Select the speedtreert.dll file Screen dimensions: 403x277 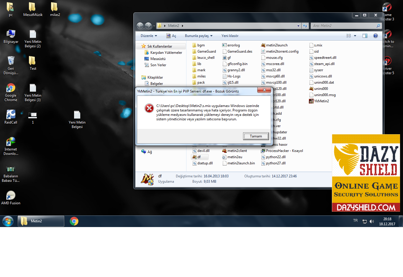(322, 58)
